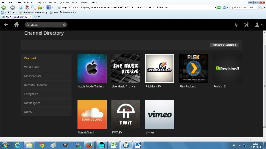Open the Vimeo channel thumbnail

pos(160,115)
